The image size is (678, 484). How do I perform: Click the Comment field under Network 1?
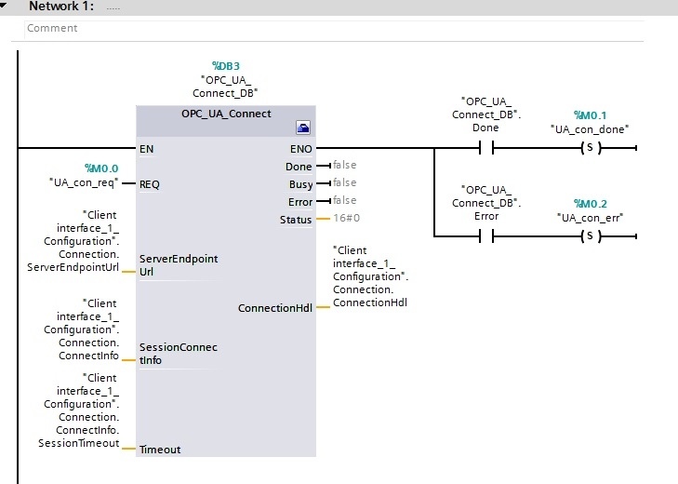tap(334, 29)
